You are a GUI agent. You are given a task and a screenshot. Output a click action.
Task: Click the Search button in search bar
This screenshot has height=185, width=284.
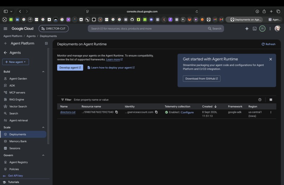(215, 29)
